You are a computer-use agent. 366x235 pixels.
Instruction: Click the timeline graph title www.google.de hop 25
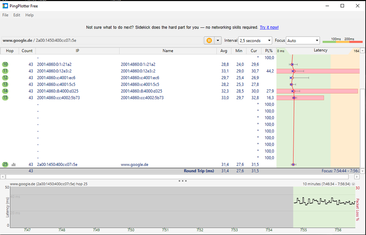click(49, 184)
